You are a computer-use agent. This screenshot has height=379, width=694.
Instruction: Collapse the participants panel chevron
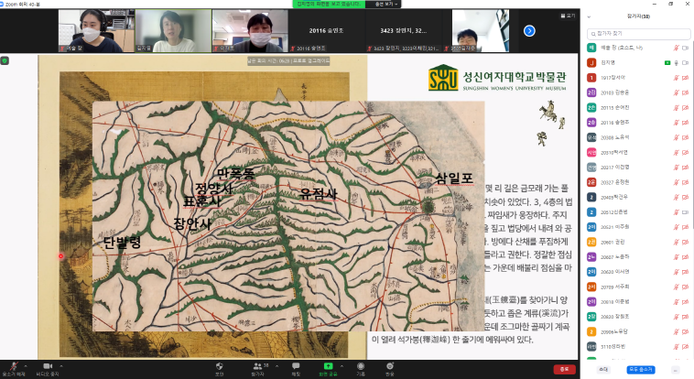[x=589, y=16]
